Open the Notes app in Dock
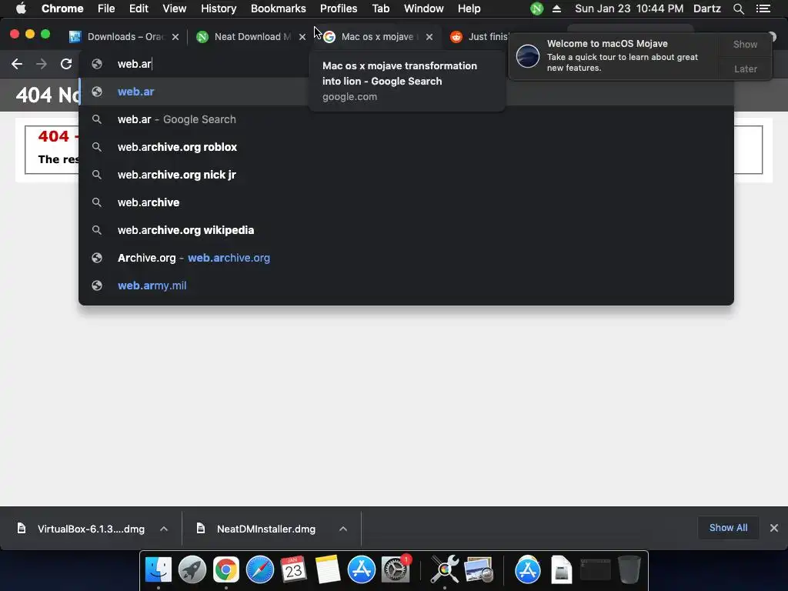 coord(327,569)
